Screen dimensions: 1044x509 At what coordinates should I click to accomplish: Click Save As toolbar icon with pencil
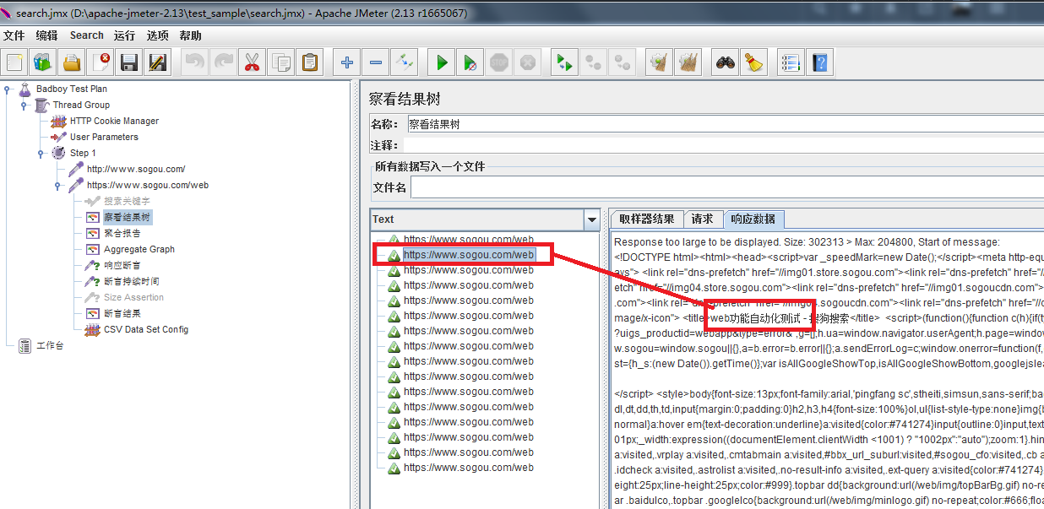[x=157, y=62]
